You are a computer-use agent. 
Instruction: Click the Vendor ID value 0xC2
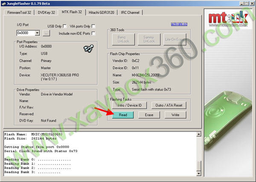point(136,61)
